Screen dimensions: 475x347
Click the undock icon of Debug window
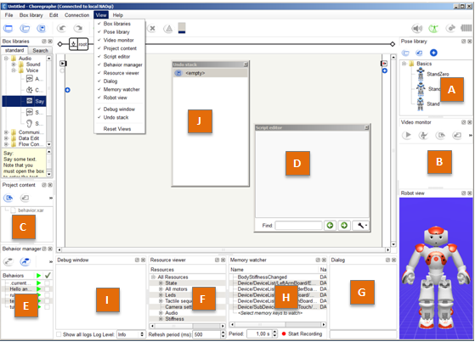click(x=137, y=260)
